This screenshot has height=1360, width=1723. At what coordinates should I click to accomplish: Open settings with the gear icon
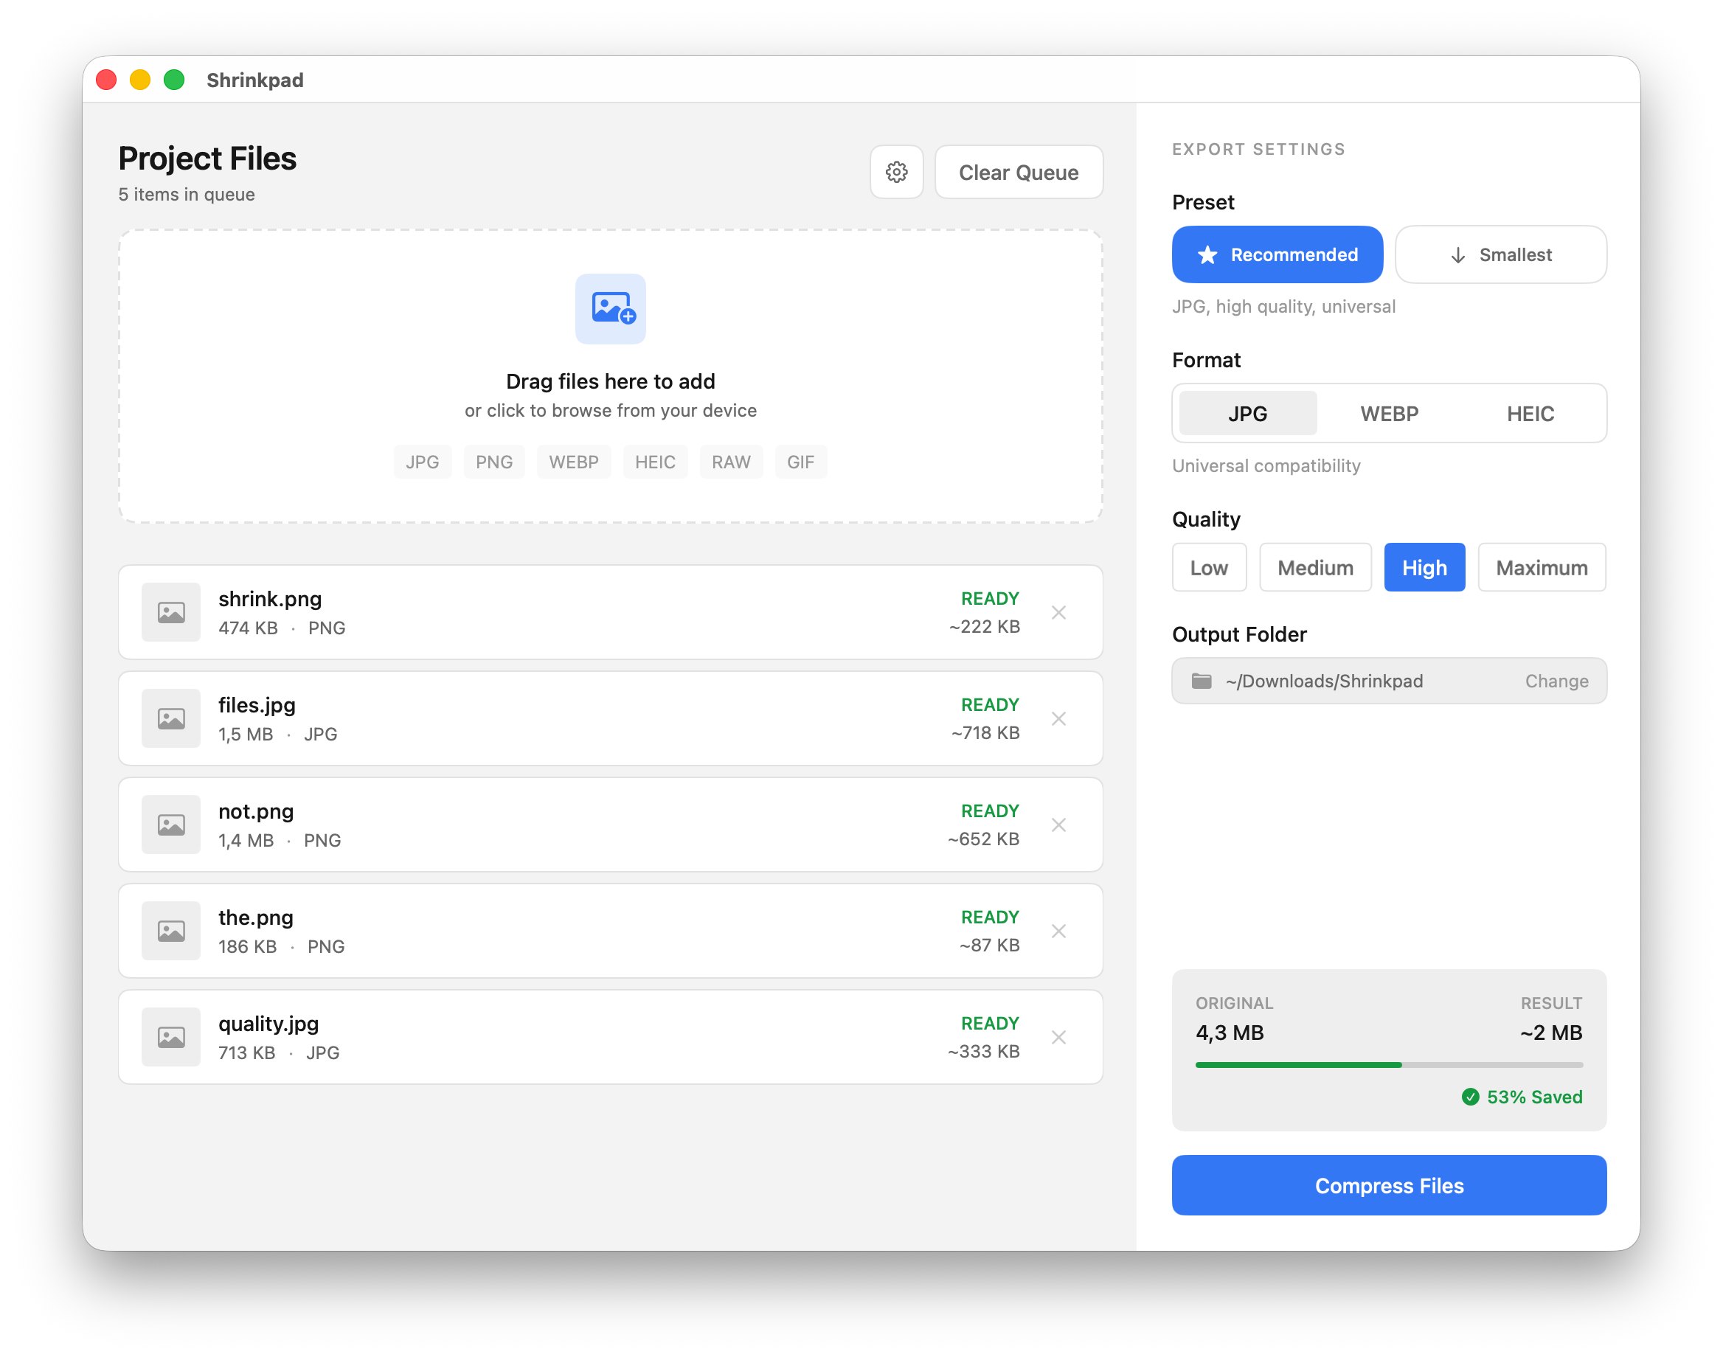(896, 172)
